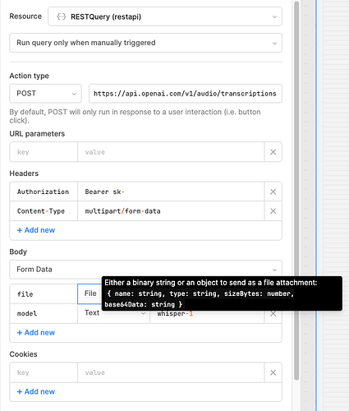Viewport: 349px width, 411px height.
Task: Expand the Run query trigger mode dropdown
Action: [x=145, y=43]
